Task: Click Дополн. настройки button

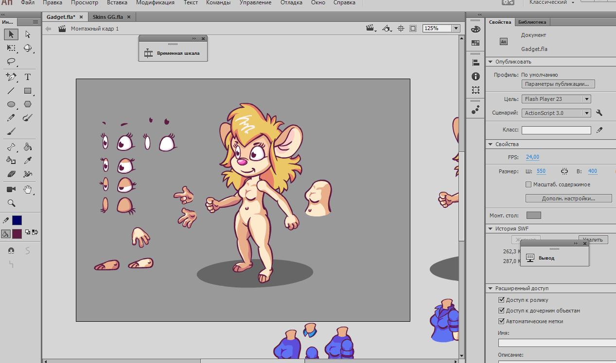Action: [x=569, y=198]
